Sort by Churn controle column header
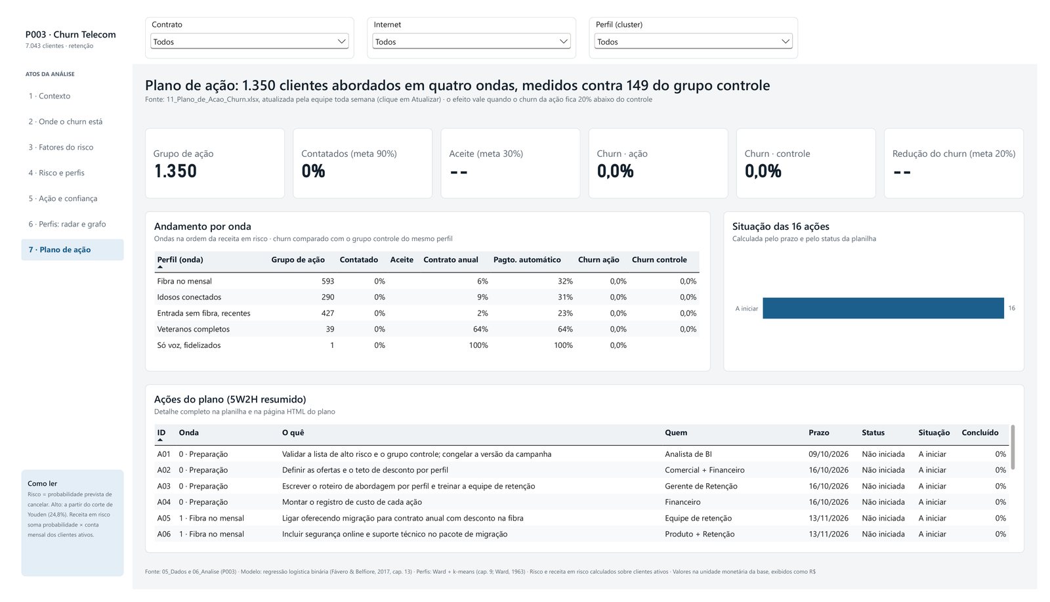The height and width of the screenshot is (602, 1050). (x=659, y=260)
